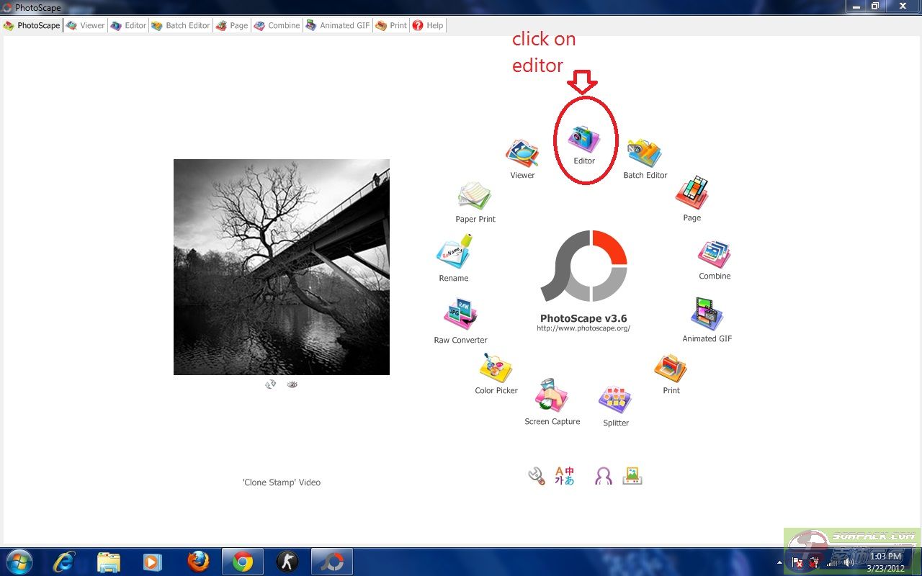This screenshot has width=922, height=576.
Task: Launch the Raw Converter icon
Action: click(460, 315)
